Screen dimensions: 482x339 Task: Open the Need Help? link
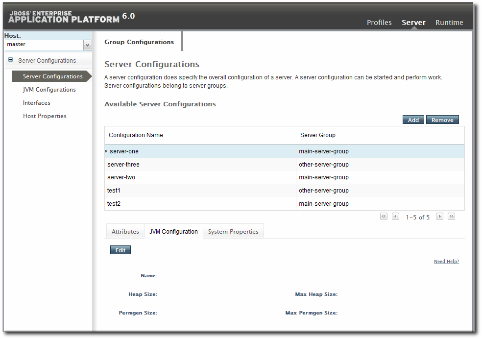446,262
